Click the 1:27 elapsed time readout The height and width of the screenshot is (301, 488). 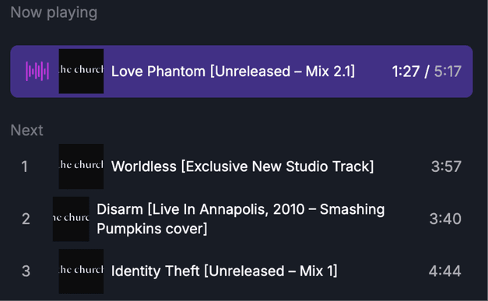pos(405,72)
